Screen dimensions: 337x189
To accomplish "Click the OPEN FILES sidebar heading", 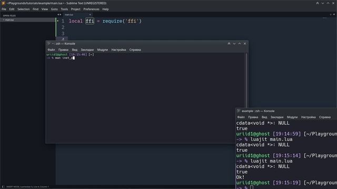I will (x=9, y=16).
